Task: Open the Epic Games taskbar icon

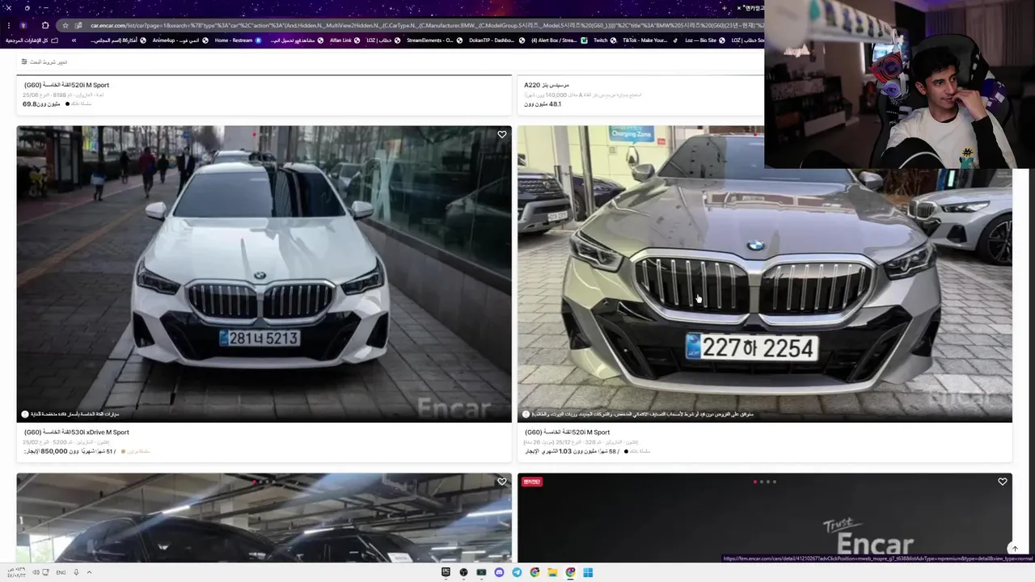Action: point(446,572)
